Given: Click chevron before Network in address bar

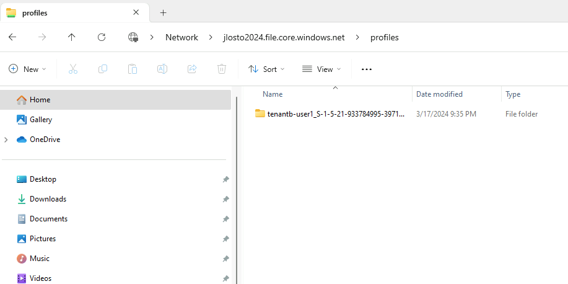Looking at the screenshot, I should point(152,37).
